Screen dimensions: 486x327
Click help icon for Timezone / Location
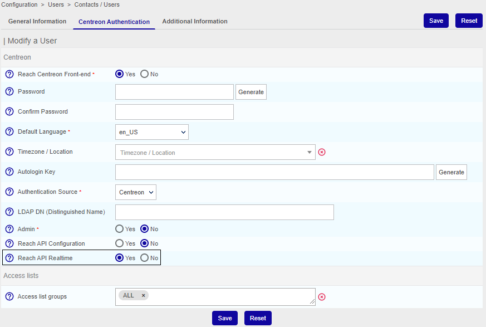(x=9, y=152)
